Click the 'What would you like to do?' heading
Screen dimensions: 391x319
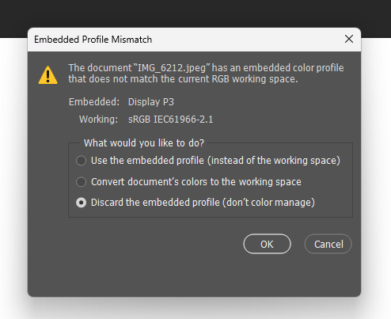pos(144,142)
